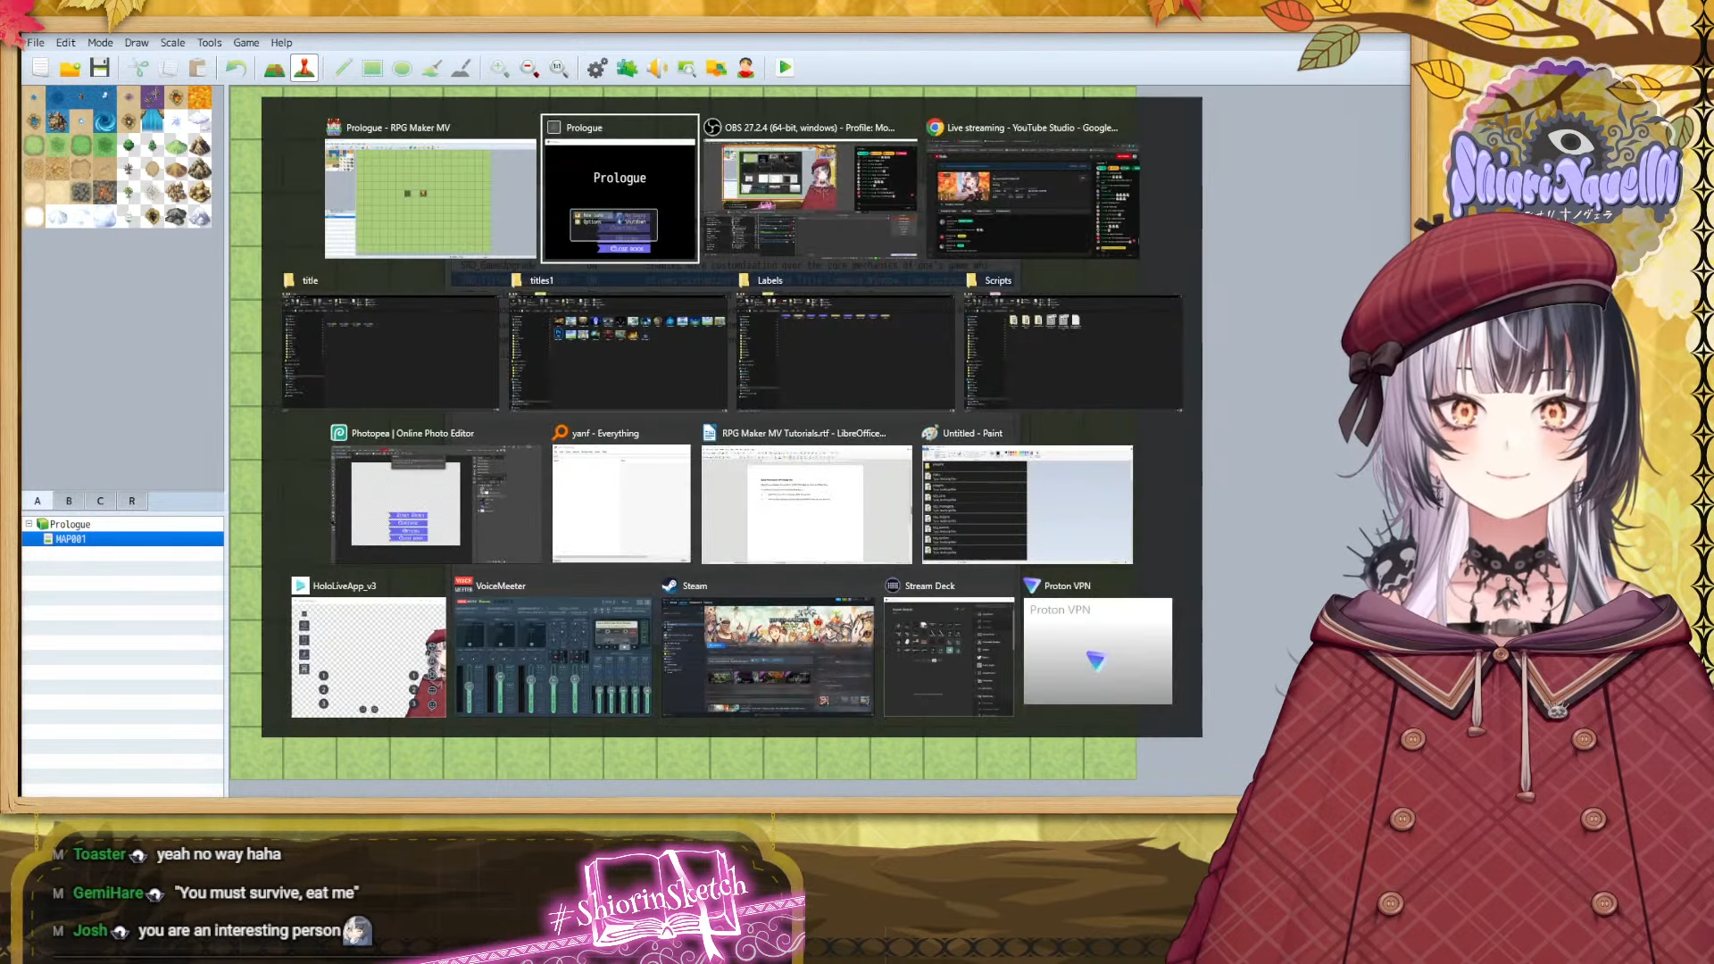The height and width of the screenshot is (964, 1714).
Task: Collapse the Prologue map tree node
Action: click(x=29, y=524)
